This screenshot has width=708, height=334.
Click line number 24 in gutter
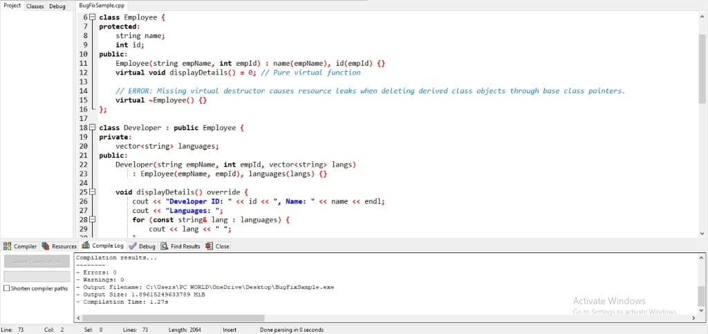coord(83,183)
